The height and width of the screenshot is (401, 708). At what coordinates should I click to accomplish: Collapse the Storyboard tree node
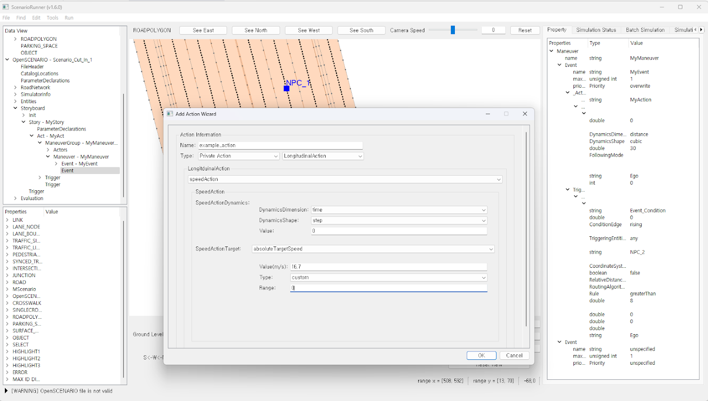(x=15, y=108)
